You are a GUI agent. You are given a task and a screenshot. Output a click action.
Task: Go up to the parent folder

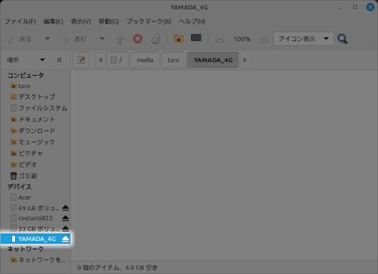click(120, 39)
